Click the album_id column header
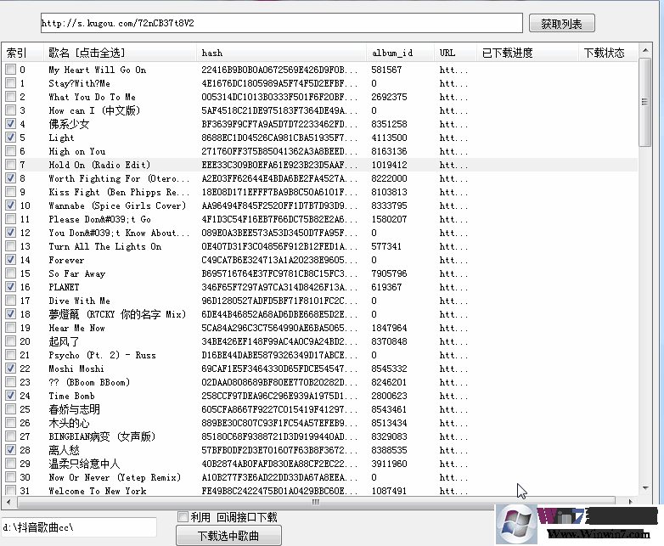This screenshot has width=664, height=546. (401, 53)
